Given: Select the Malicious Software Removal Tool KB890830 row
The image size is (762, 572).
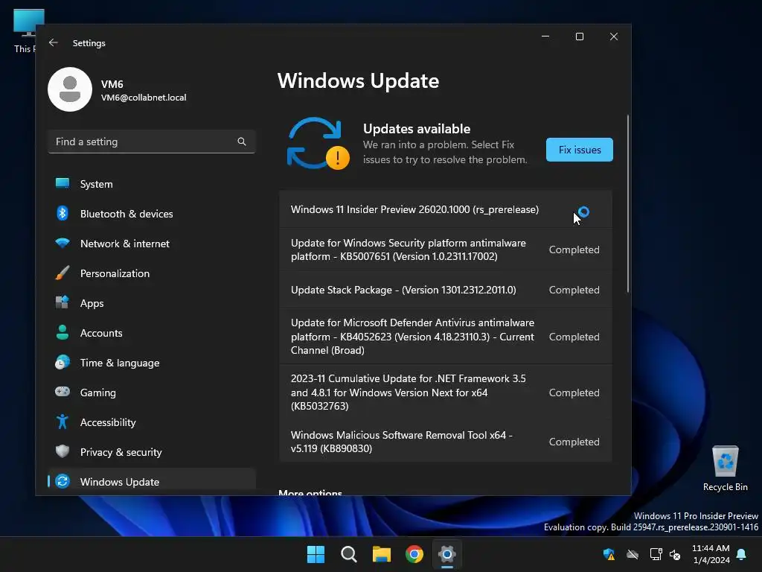Looking at the screenshot, I should coord(445,442).
